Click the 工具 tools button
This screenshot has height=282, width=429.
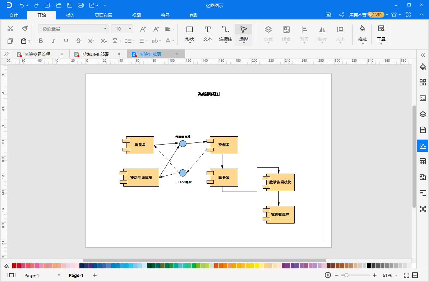tap(381, 33)
